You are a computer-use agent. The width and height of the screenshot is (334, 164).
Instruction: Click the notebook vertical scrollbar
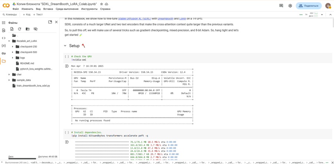(x=333, y=23)
